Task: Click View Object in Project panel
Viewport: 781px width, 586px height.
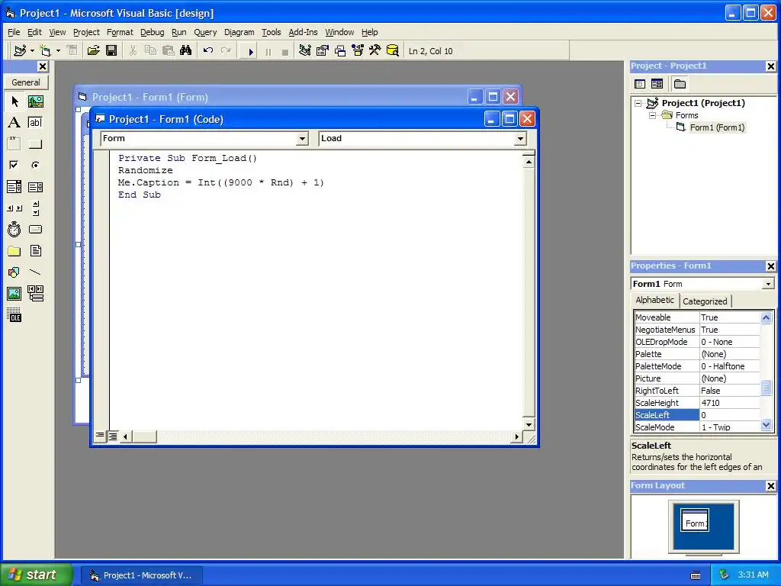Action: 657,84
